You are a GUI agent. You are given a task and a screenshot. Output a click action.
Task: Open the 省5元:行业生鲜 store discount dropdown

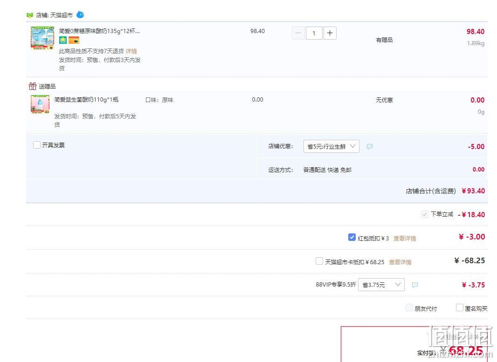point(331,146)
